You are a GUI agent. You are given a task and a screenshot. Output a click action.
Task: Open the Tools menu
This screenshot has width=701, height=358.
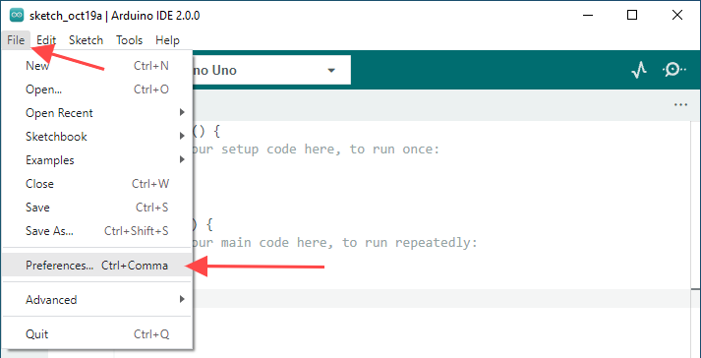click(x=129, y=40)
